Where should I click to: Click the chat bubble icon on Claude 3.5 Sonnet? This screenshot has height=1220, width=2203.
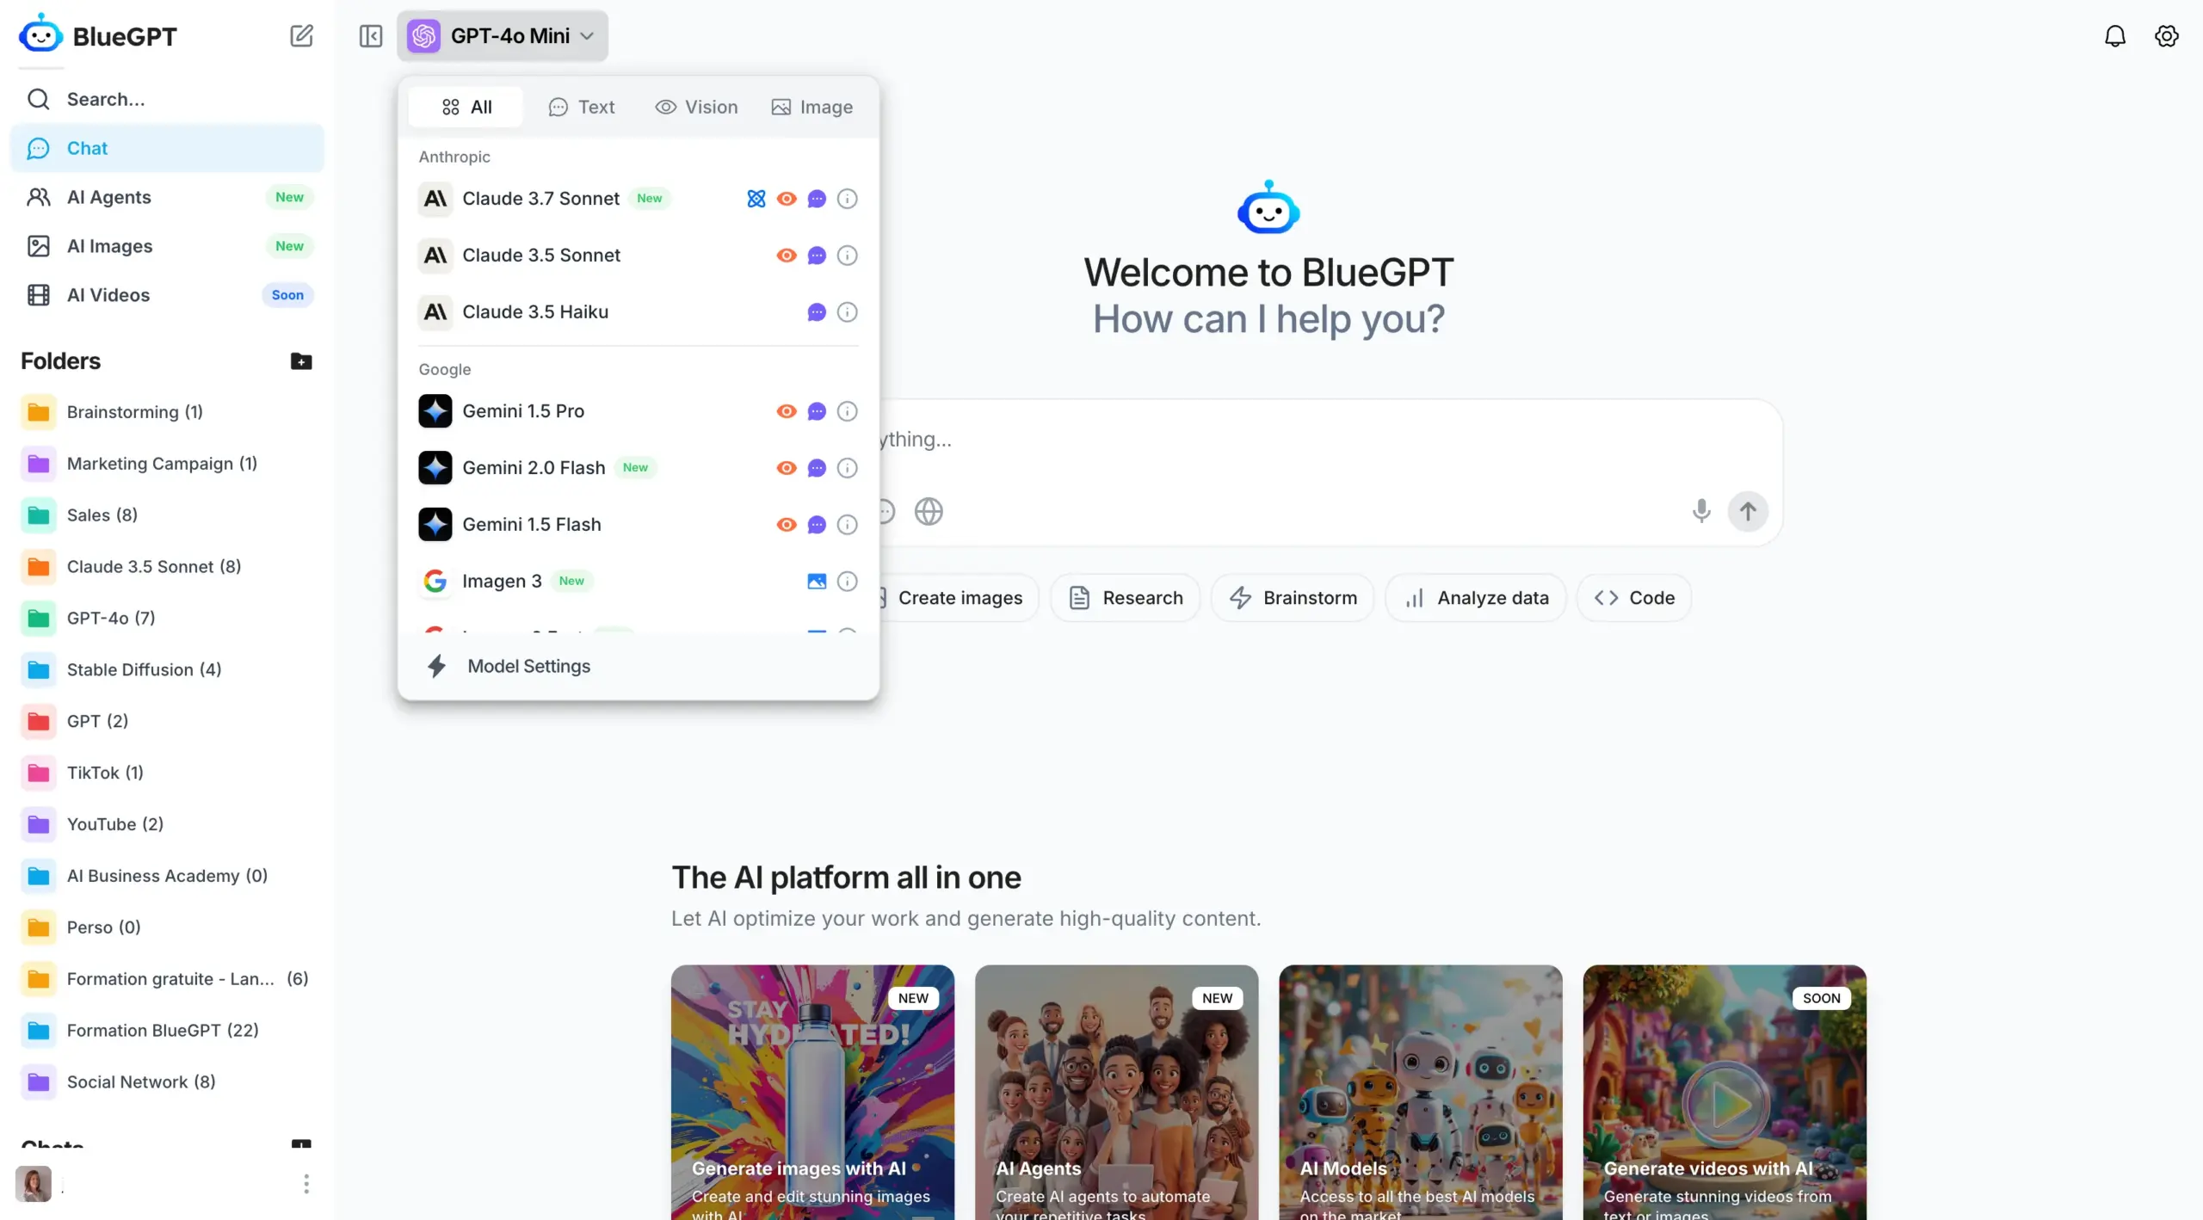[817, 256]
